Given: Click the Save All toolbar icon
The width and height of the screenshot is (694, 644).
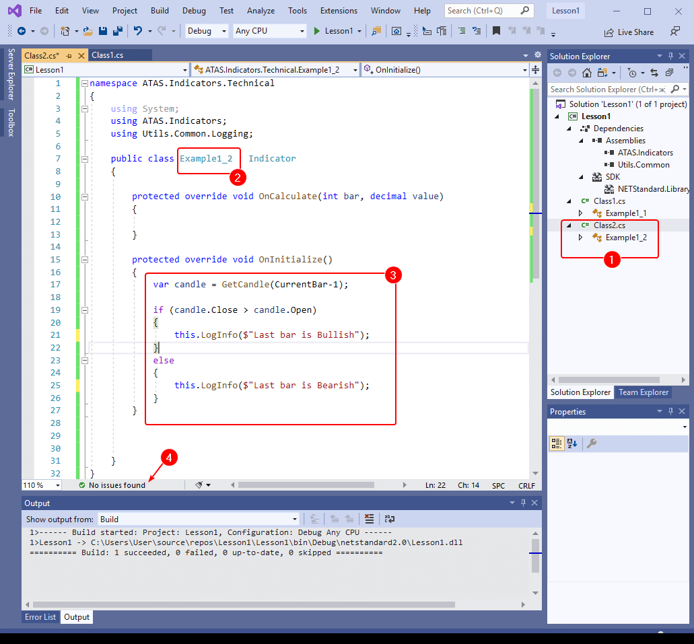Looking at the screenshot, I should pyautogui.click(x=117, y=31).
